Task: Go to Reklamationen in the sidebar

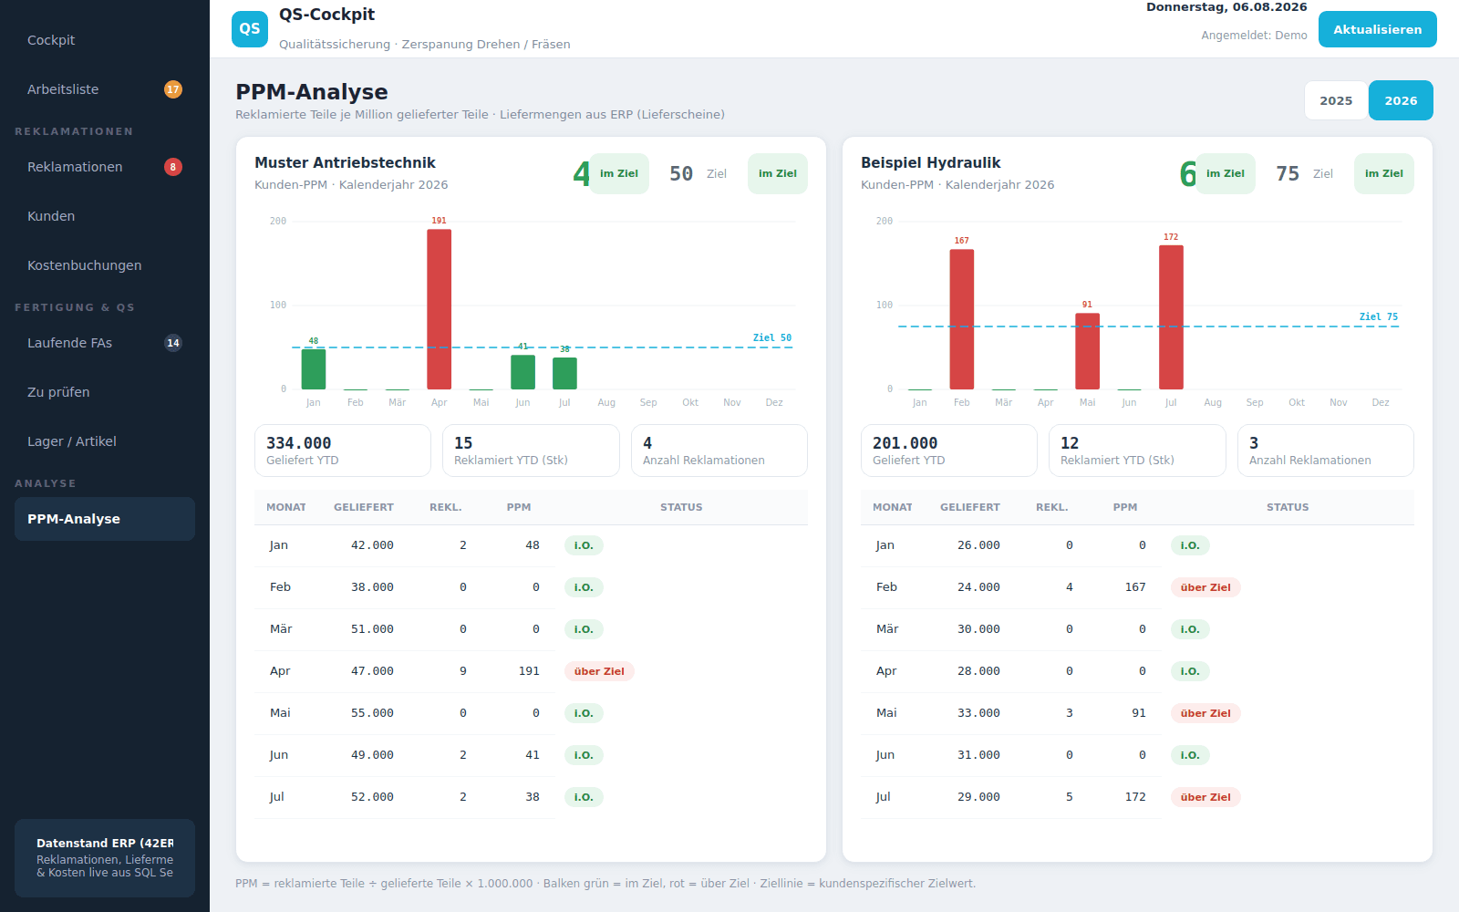Action: pyautogui.click(x=105, y=167)
